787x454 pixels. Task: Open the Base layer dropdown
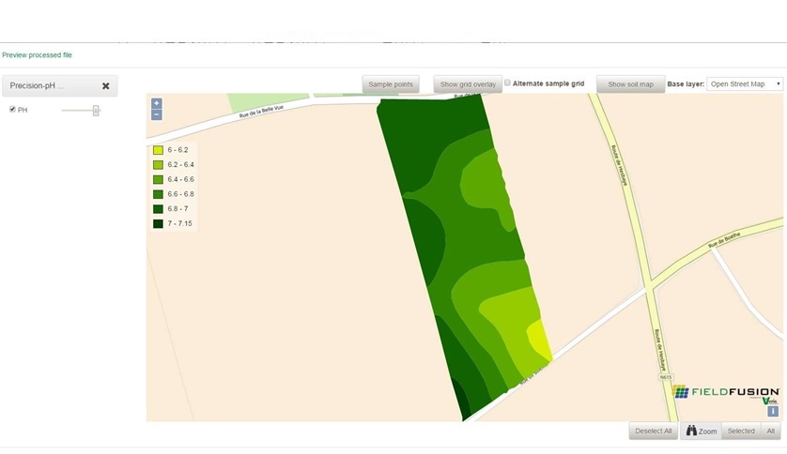coord(745,84)
